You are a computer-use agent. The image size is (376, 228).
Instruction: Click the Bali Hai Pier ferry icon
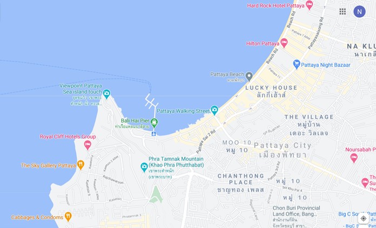(x=154, y=123)
